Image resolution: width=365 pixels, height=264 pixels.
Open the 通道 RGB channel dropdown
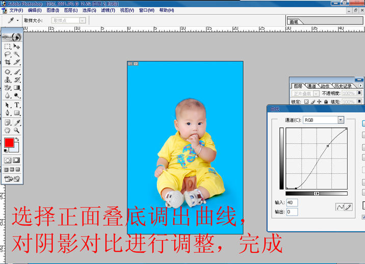(x=341, y=120)
